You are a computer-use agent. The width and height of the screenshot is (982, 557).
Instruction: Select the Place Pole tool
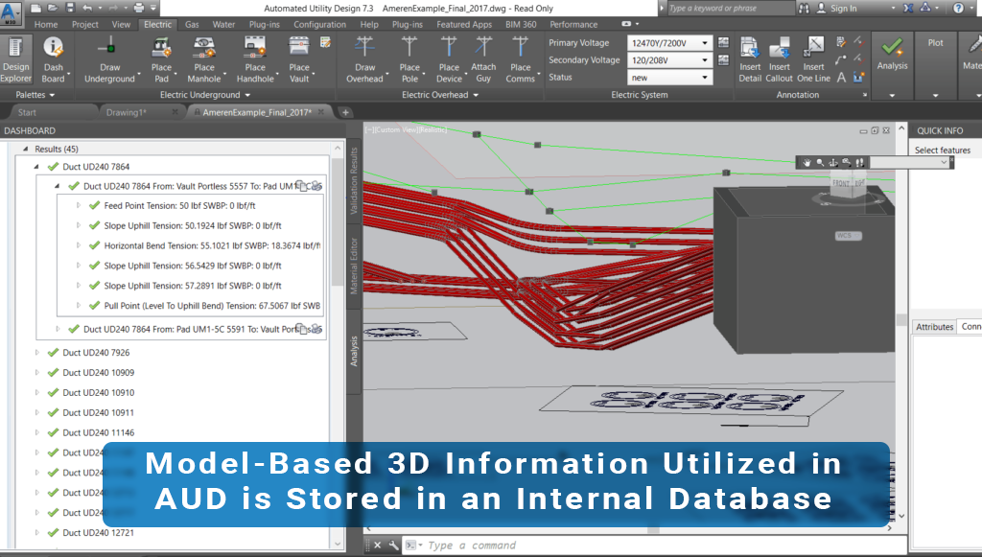point(409,60)
